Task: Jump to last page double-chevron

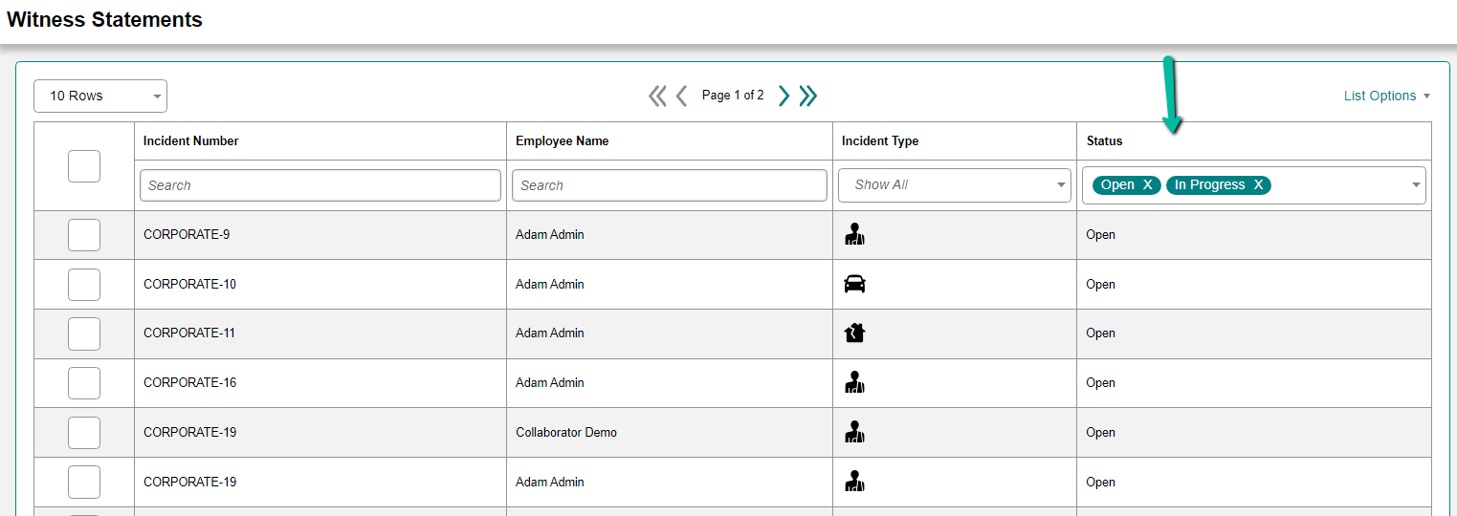Action: point(808,96)
